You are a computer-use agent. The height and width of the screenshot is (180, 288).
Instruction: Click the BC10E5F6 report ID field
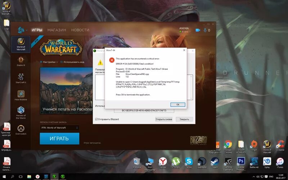pos(144,111)
